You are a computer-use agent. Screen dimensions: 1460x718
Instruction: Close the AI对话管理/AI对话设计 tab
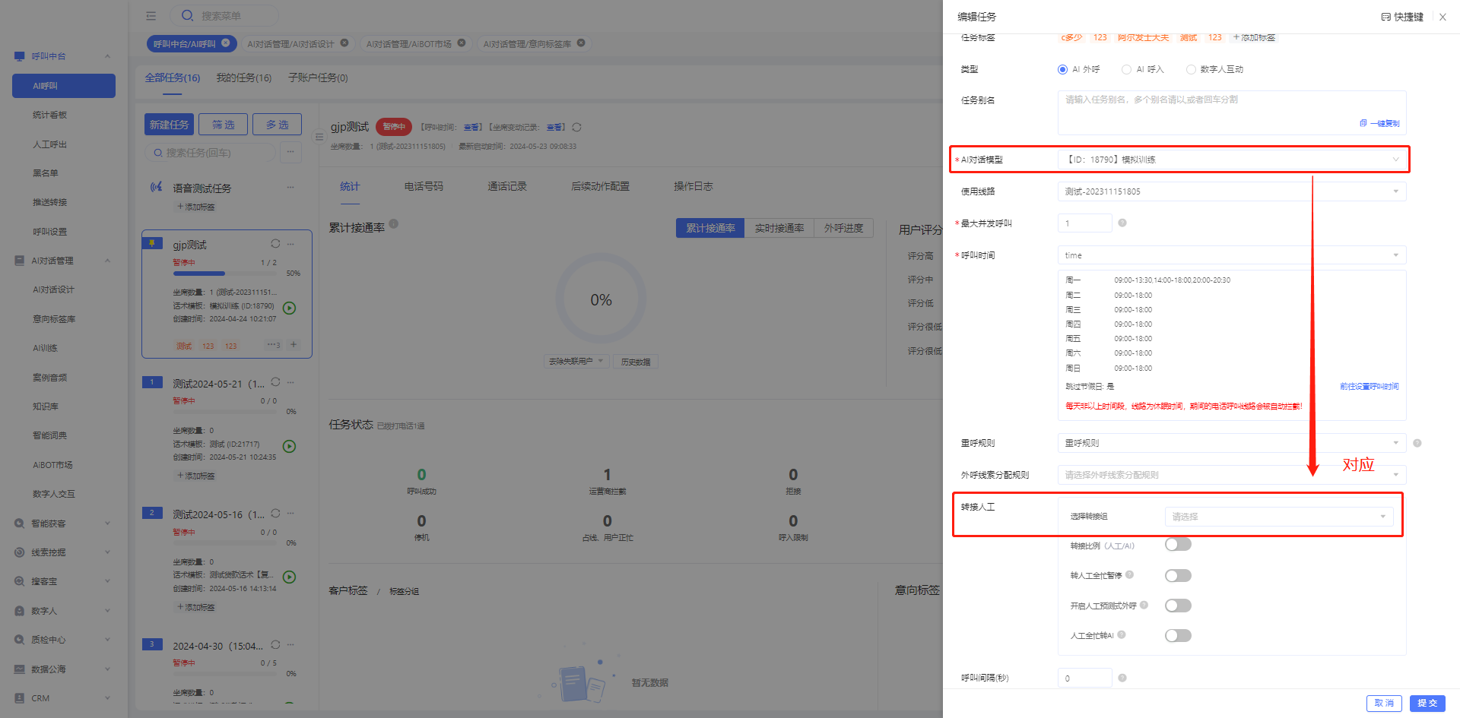click(344, 43)
